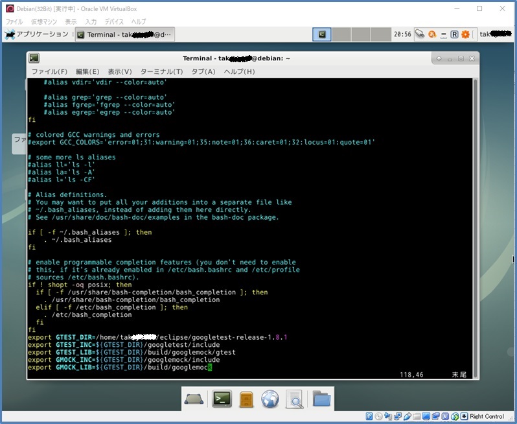517x424 pixels.
Task: Click the R tray icon in the panel
Action: (454, 34)
